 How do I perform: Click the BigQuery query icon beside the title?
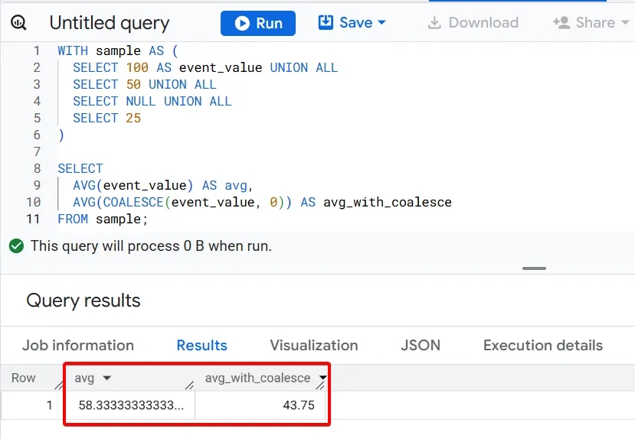pos(18,23)
